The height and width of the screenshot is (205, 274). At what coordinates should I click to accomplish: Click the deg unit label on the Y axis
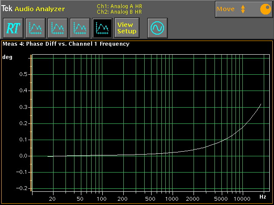point(7,57)
